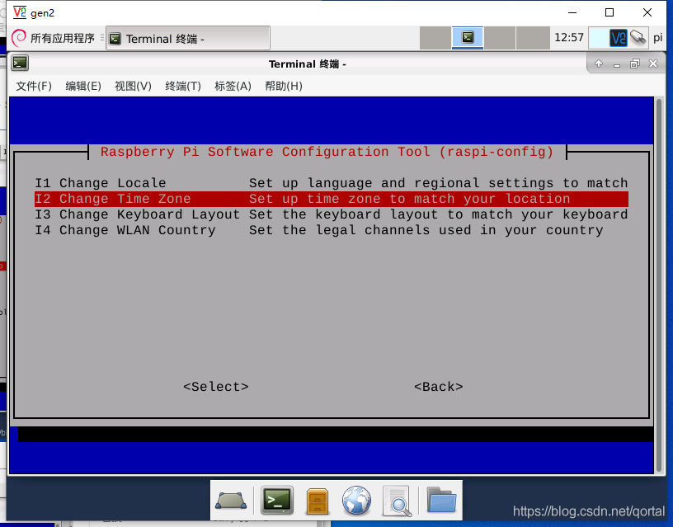Click the terminal vertical scrollbar

(x=660, y=285)
